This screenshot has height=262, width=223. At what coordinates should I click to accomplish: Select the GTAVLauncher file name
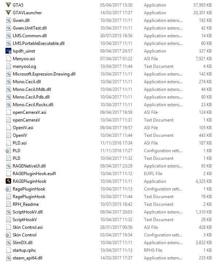[27, 13]
